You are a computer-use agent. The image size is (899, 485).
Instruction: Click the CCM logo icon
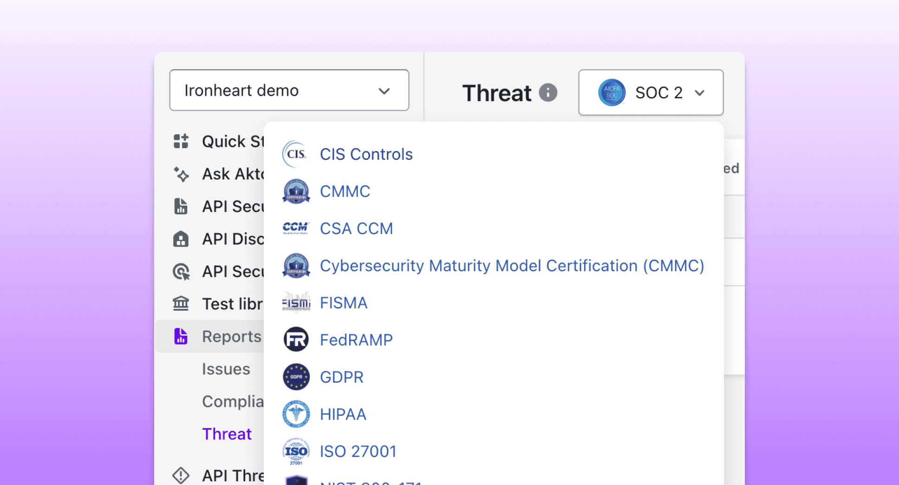click(296, 228)
